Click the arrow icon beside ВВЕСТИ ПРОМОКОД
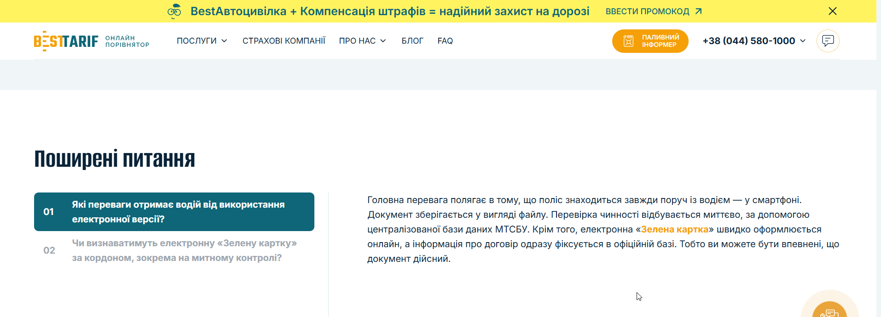This screenshot has height=317, width=881. click(698, 11)
